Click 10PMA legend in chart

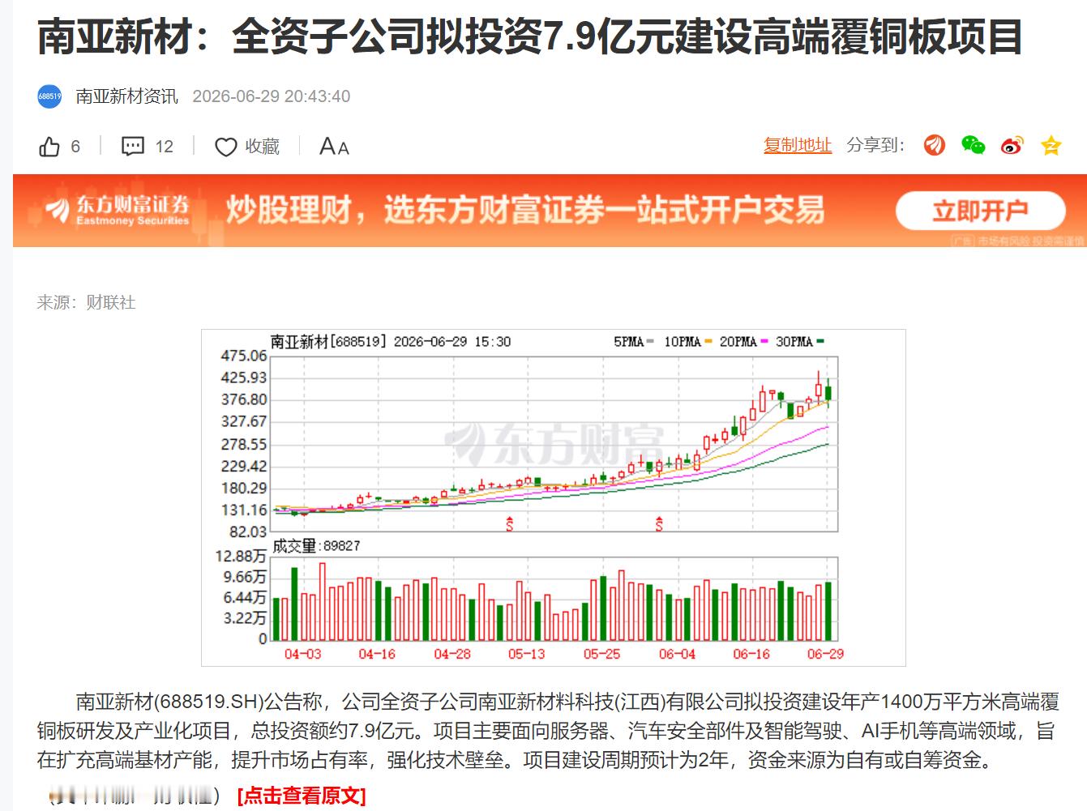[687, 342]
